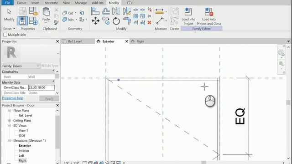The height and width of the screenshot is (164, 292).
Task: Click the Match Type Properties icon
Action: (x=56, y=22)
